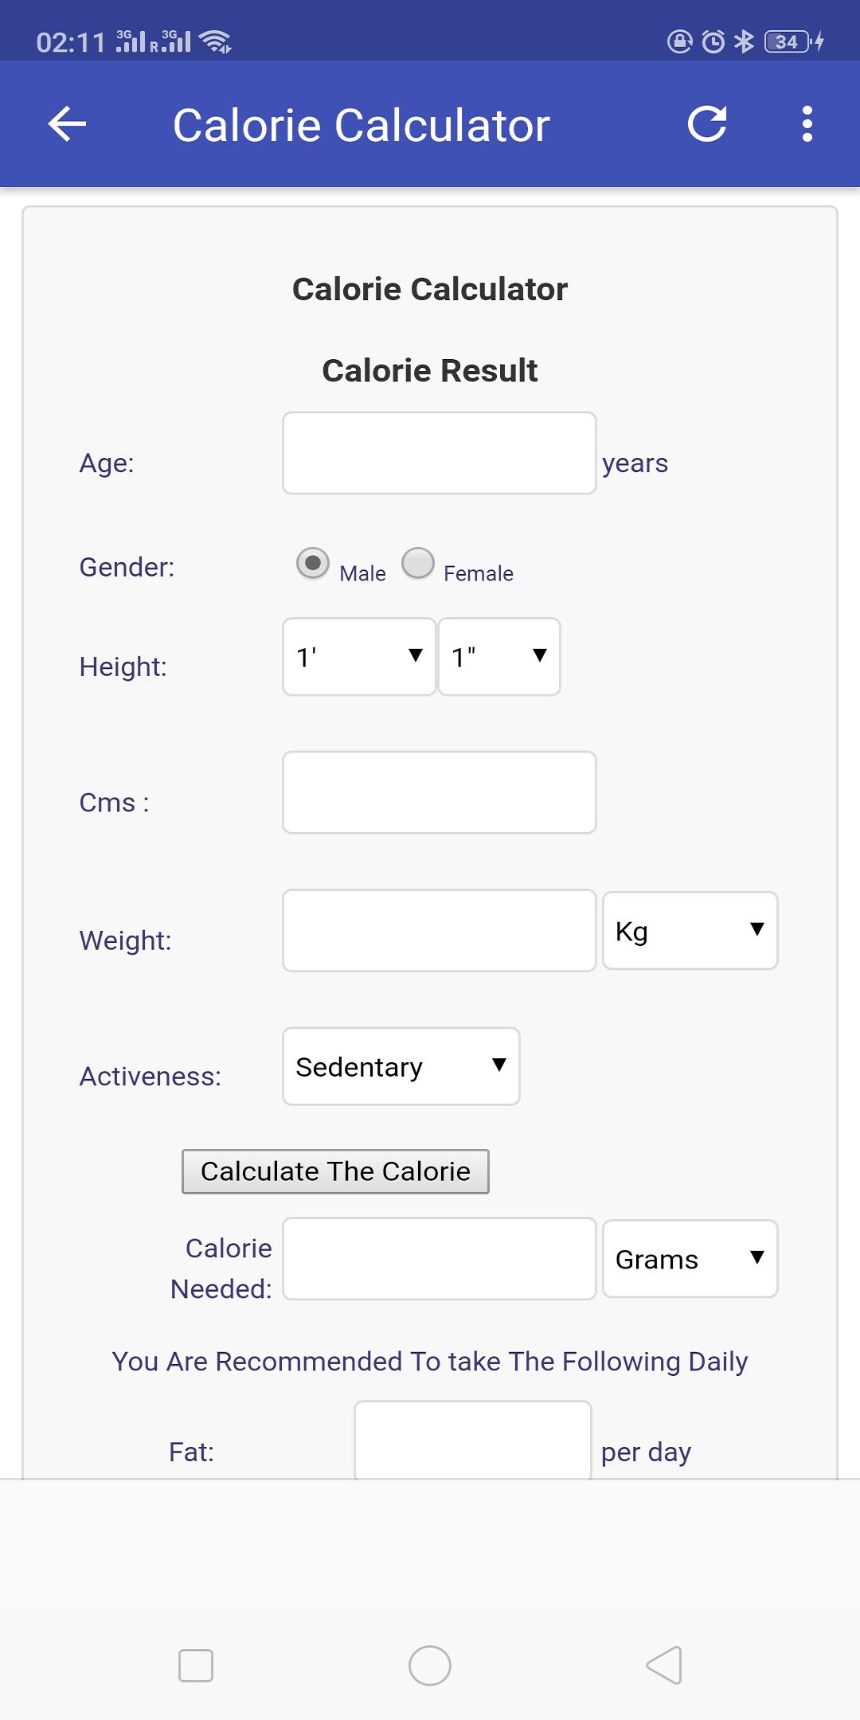The image size is (860, 1720).
Task: Open the Sedentary activeness dropdown
Action: (x=401, y=1066)
